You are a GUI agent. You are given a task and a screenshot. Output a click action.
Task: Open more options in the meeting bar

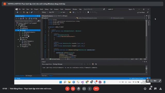click(x=90, y=89)
